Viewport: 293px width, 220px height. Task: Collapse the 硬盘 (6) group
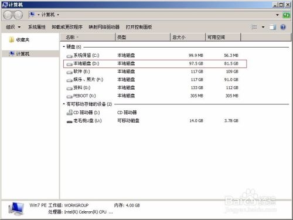coord(64,47)
